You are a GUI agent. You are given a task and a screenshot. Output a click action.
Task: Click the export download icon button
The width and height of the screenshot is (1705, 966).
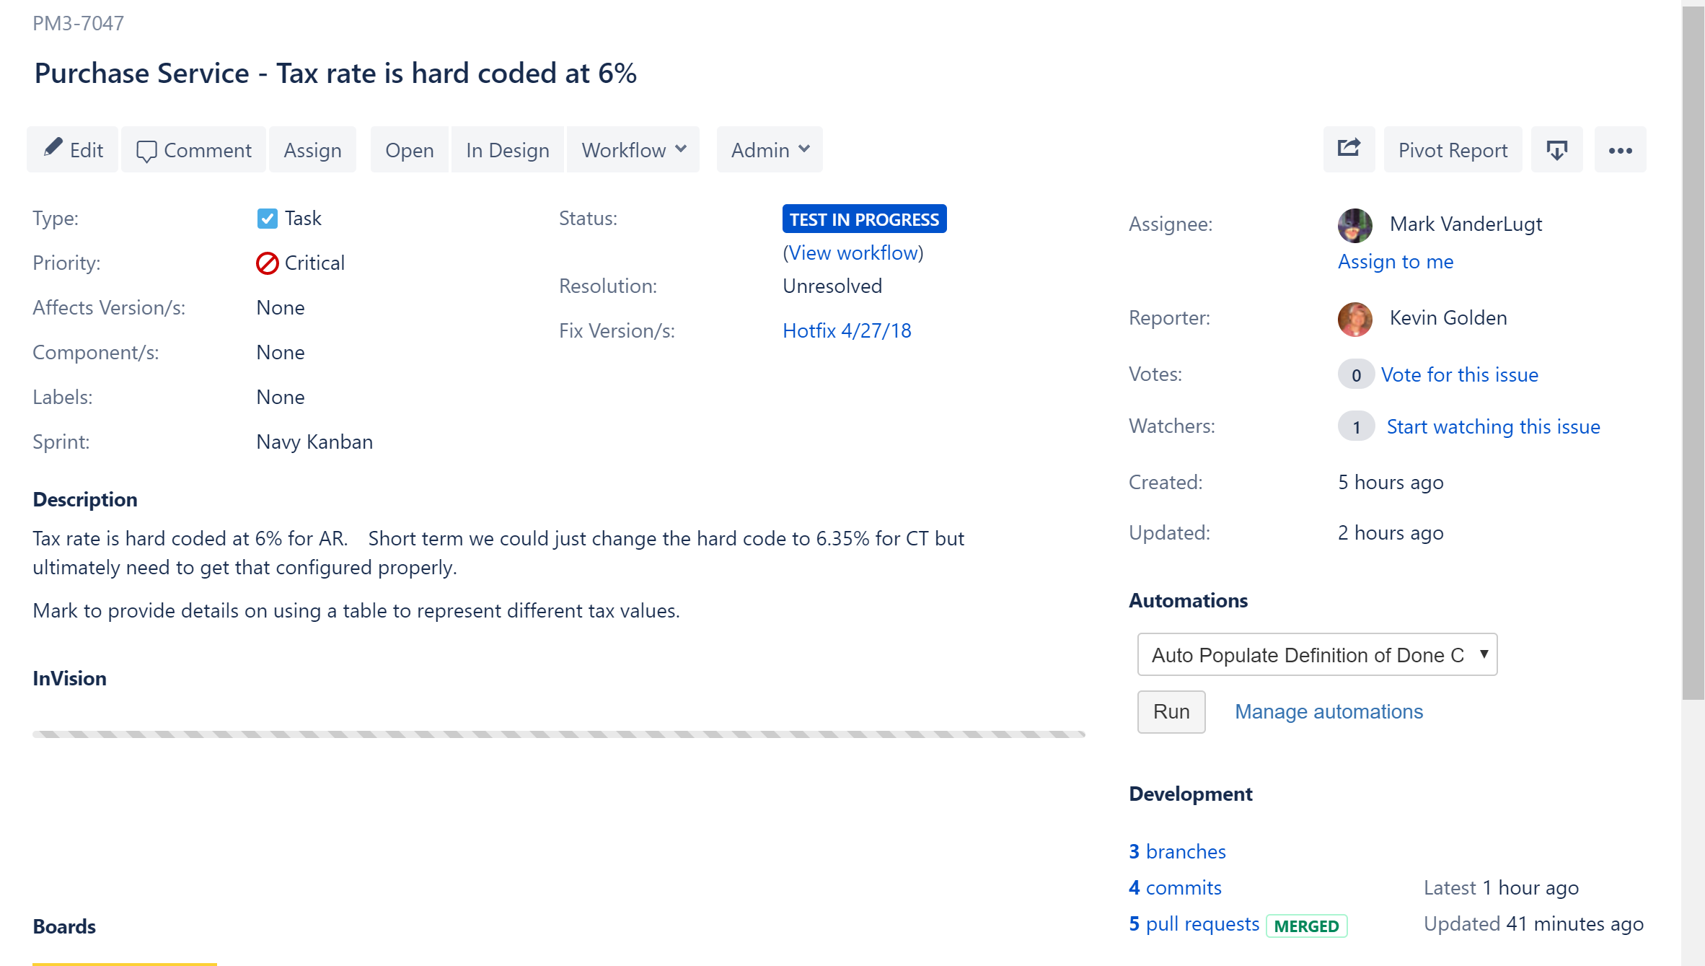(x=1556, y=149)
